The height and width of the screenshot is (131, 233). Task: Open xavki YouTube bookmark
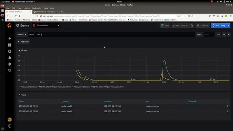pos(14,20)
